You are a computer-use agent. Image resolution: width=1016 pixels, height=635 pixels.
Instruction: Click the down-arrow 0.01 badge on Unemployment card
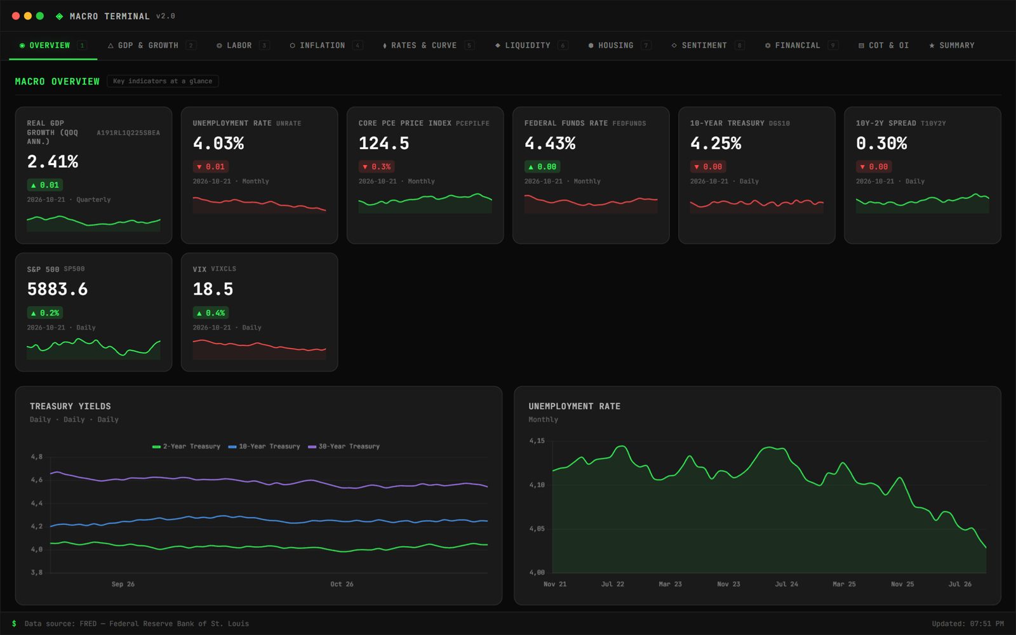210,167
